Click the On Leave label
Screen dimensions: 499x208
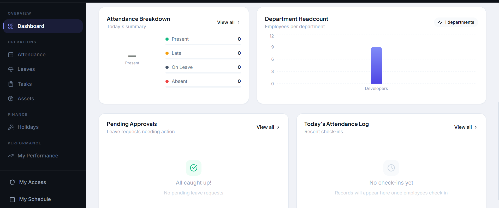[x=182, y=67]
